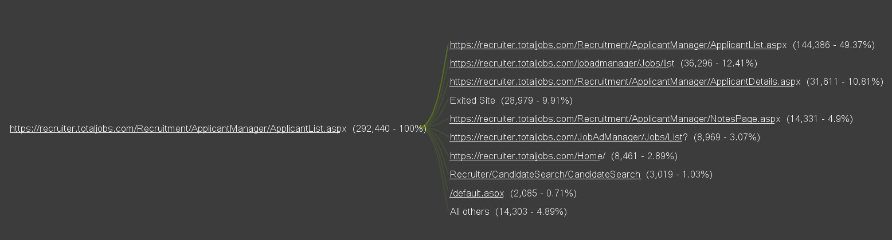Click the (3,019 - 1.03%) count label
Image resolution: width=892 pixels, height=240 pixels.
(679, 175)
